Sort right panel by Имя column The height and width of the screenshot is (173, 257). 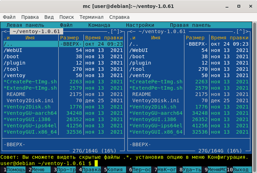pos(156,38)
